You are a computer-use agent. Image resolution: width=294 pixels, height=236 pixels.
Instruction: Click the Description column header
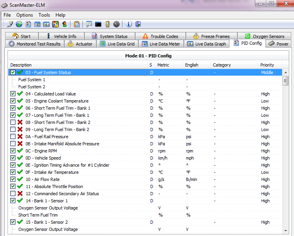coord(21,65)
